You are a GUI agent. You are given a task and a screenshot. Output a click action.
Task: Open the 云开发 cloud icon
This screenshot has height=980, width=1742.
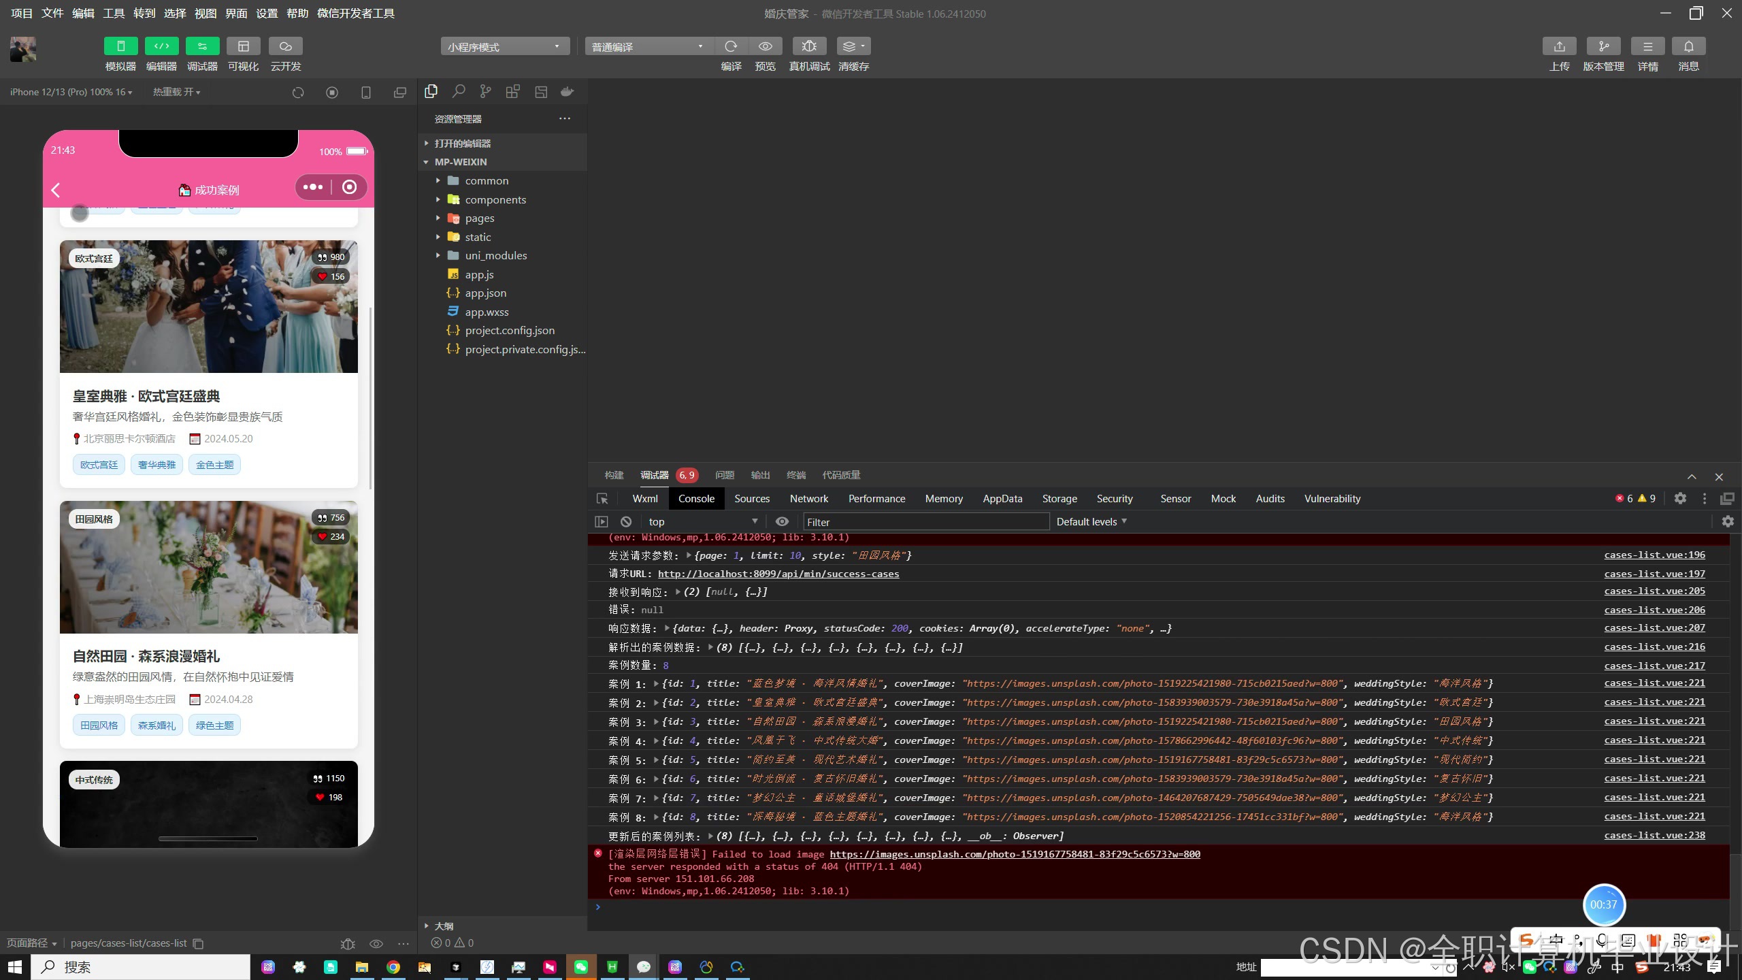(x=285, y=46)
